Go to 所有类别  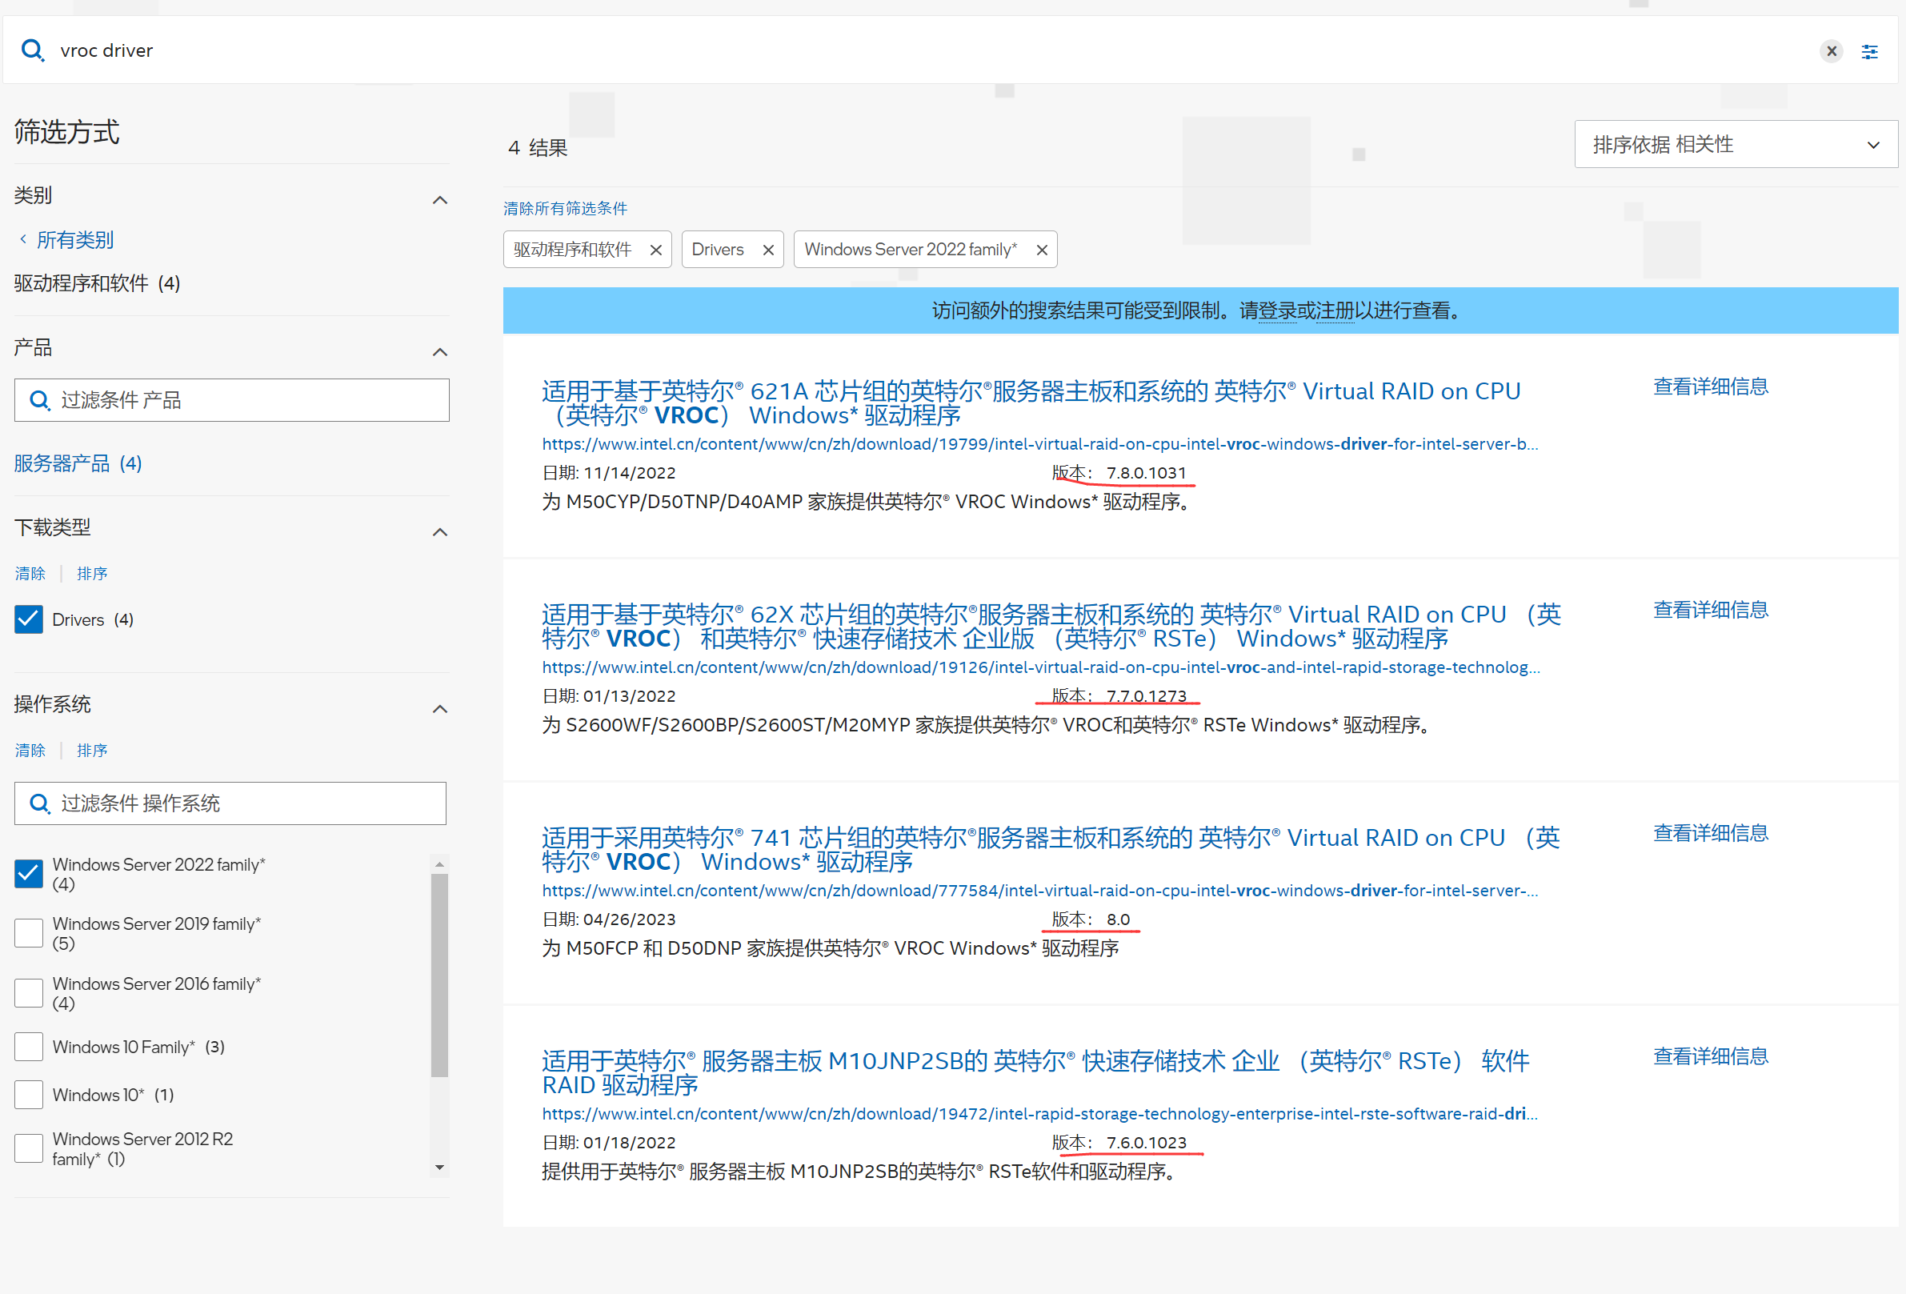(74, 239)
